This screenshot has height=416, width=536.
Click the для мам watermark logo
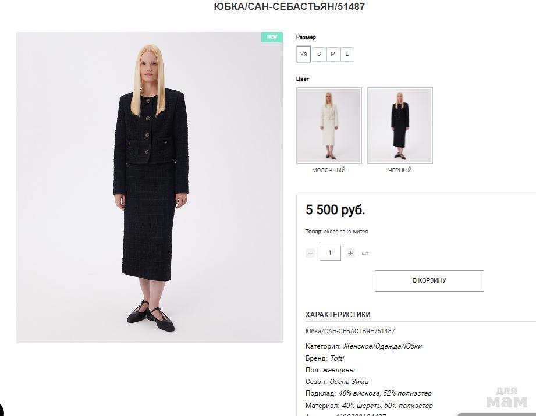point(506,397)
